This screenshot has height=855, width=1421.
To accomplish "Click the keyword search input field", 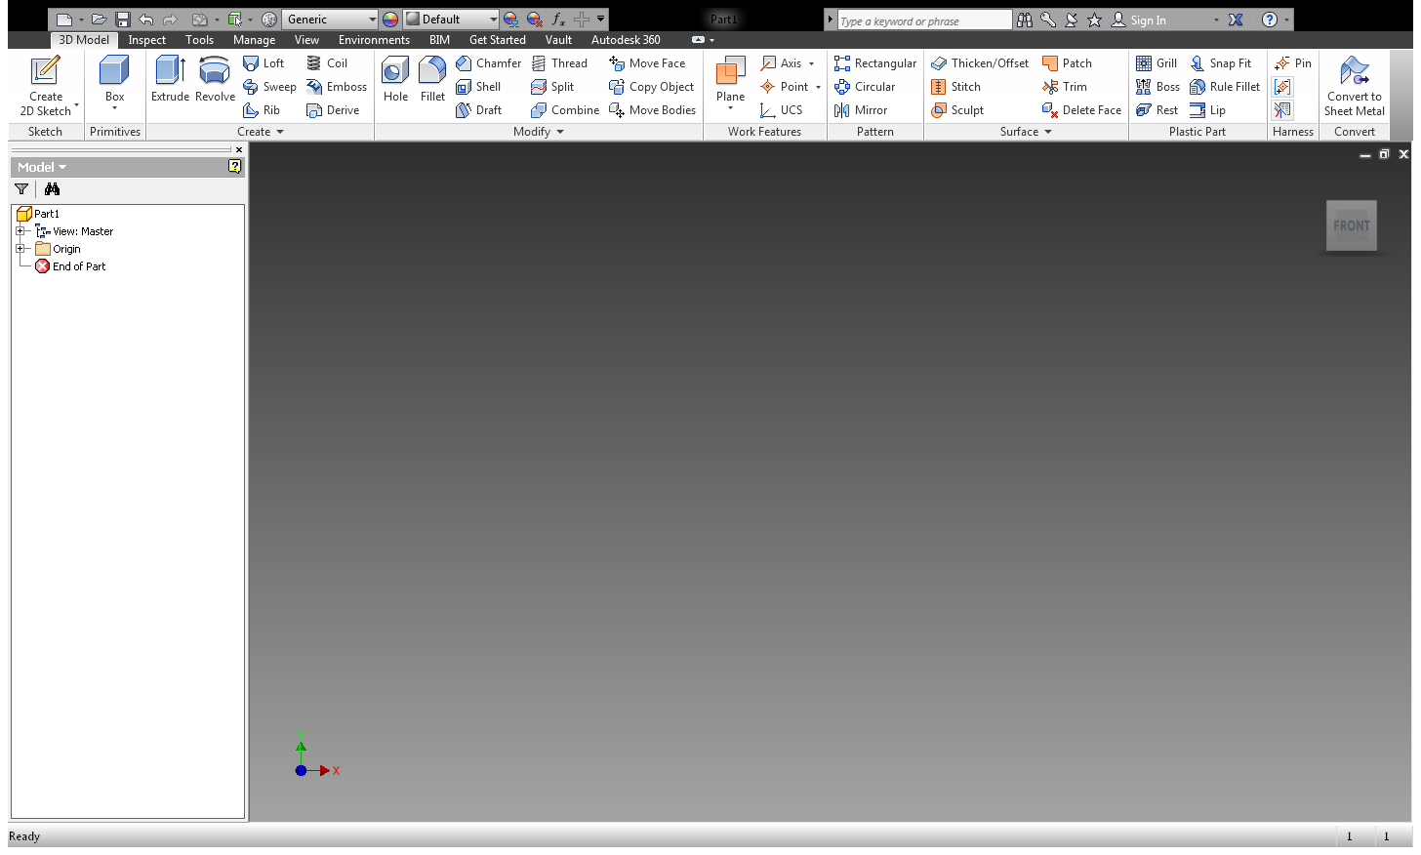I will (x=923, y=20).
